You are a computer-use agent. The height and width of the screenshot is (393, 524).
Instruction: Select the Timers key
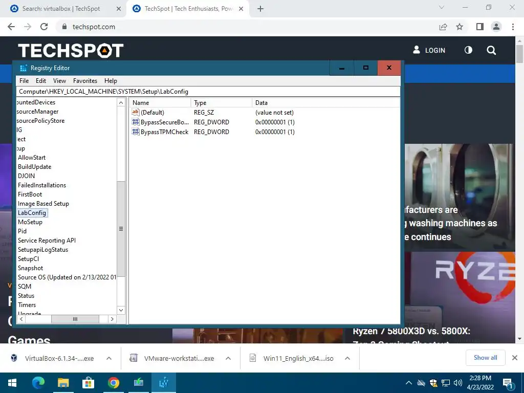[27, 305]
